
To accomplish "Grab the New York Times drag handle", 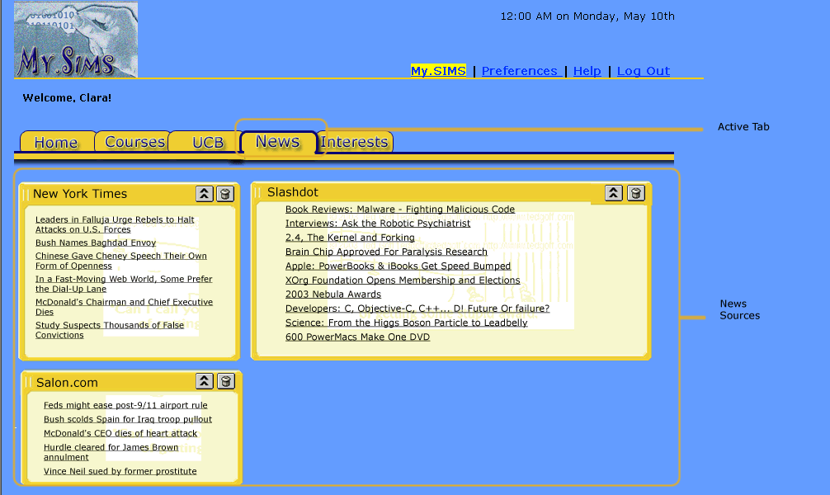I will pyautogui.click(x=26, y=195).
